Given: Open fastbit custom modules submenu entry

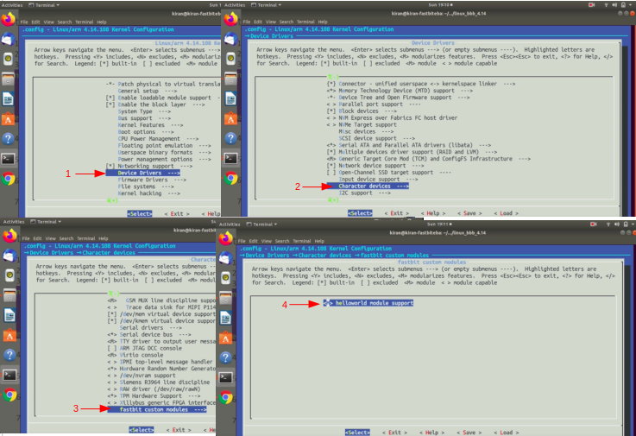Looking at the screenshot, I should click(x=157, y=409).
